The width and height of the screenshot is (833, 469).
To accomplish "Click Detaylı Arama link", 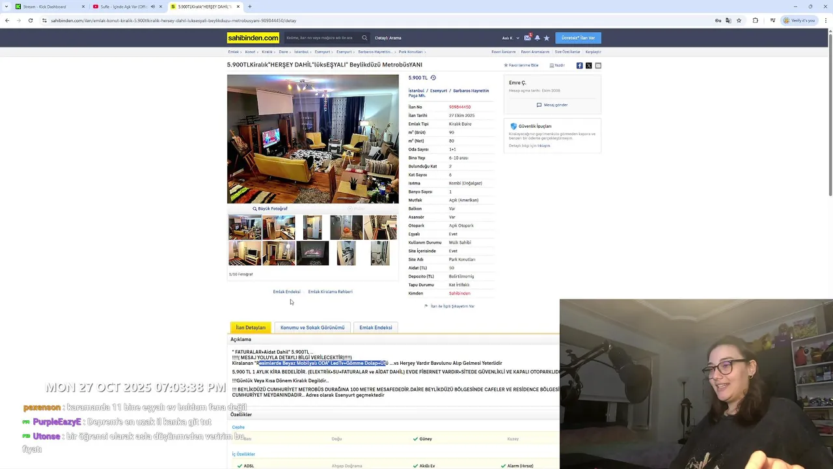I will click(x=388, y=38).
